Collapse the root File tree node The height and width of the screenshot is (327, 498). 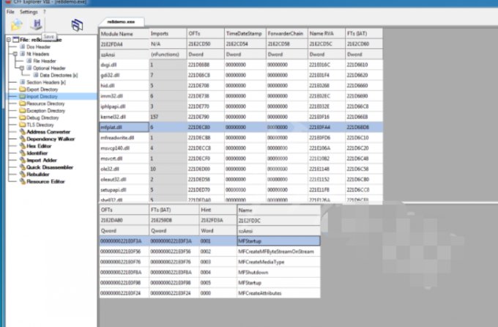[7, 40]
